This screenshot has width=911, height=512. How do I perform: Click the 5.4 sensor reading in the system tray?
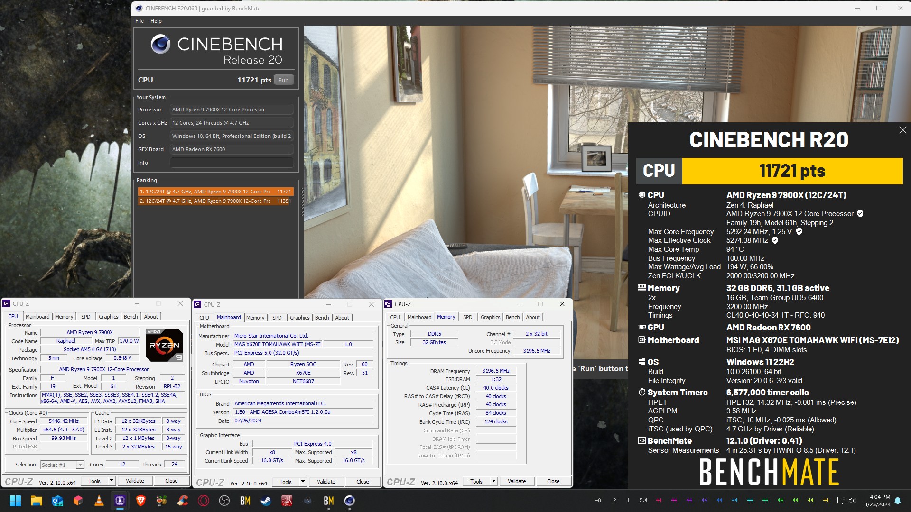pos(643,500)
